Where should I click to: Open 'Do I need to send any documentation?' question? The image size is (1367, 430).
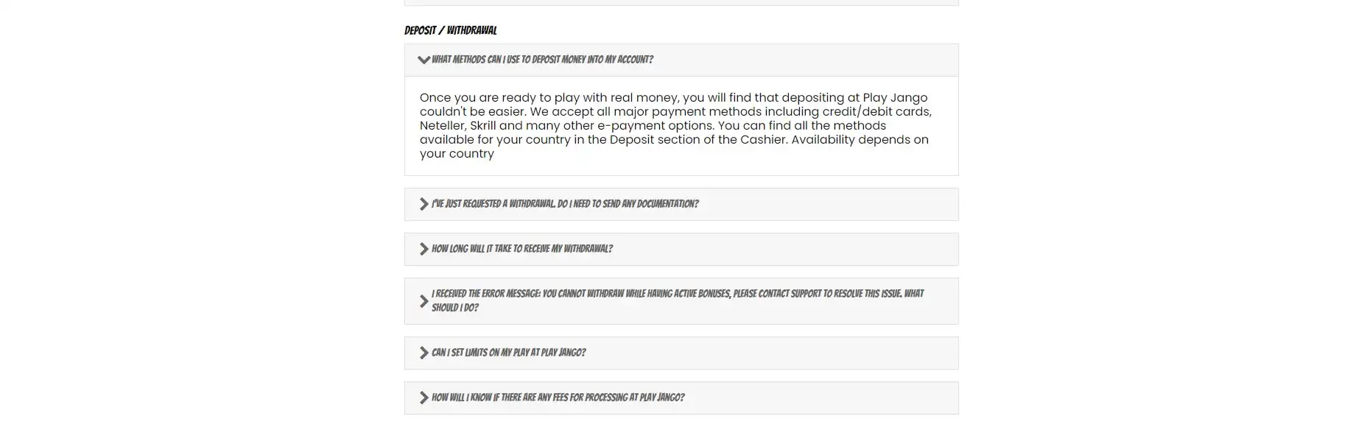565,204
